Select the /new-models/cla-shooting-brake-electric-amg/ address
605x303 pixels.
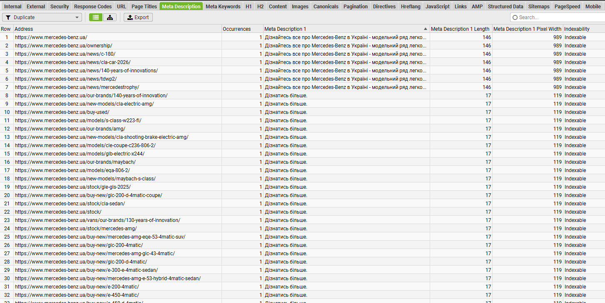[102, 137]
